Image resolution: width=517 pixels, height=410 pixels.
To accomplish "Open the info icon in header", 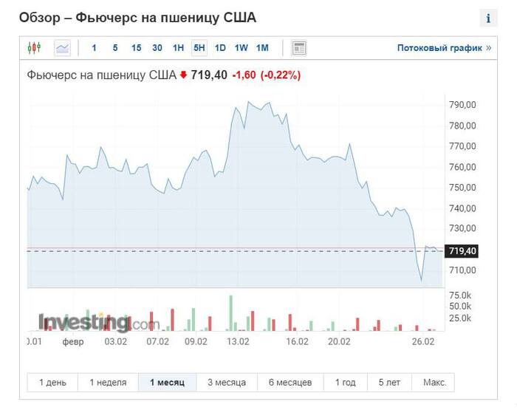I will (488, 18).
